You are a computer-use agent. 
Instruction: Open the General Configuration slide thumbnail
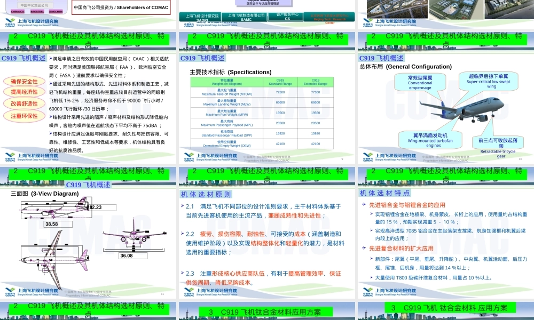tap(446, 98)
